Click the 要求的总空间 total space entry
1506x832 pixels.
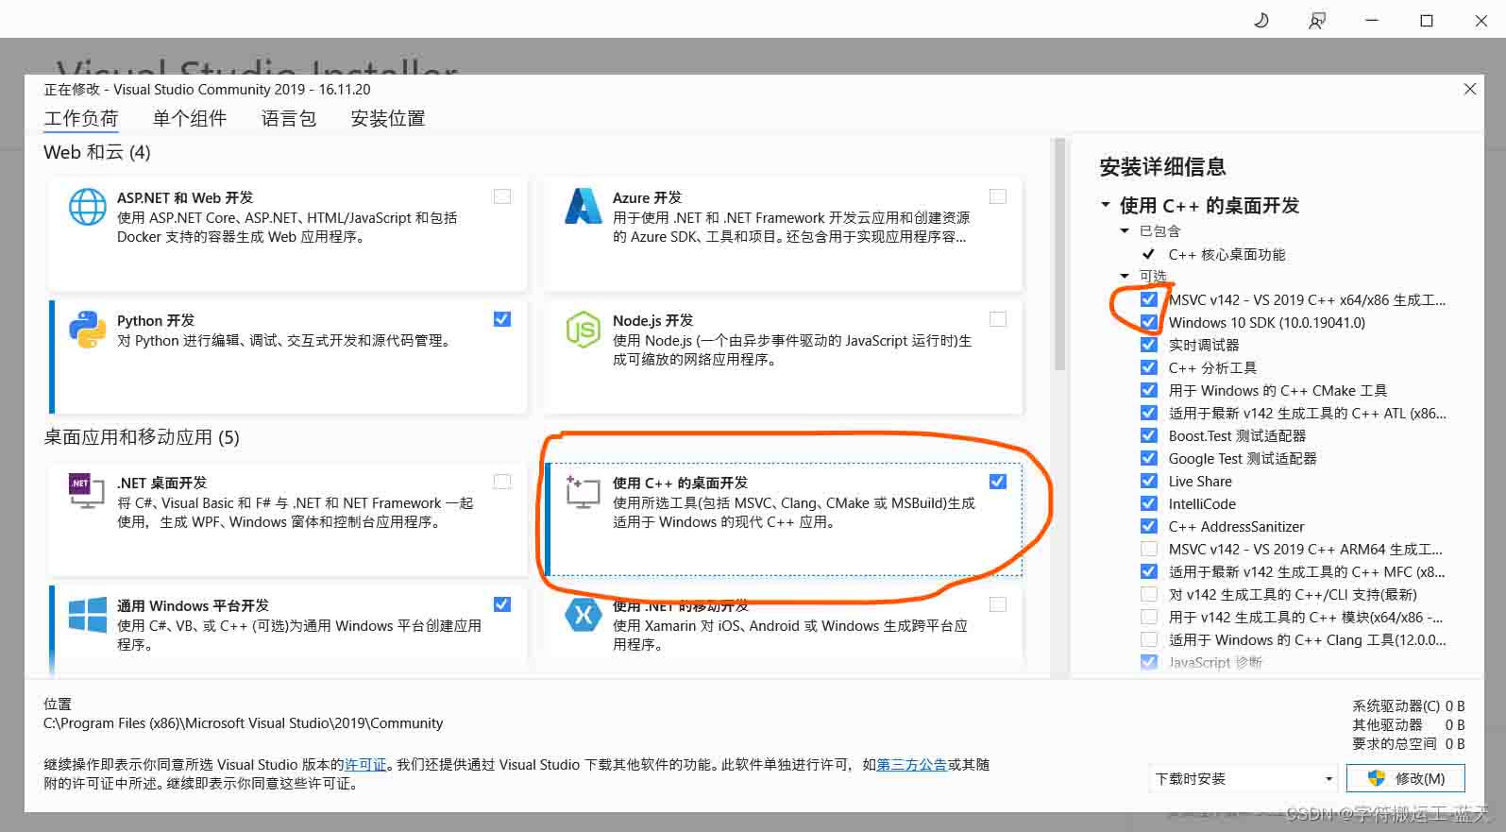[1408, 743]
